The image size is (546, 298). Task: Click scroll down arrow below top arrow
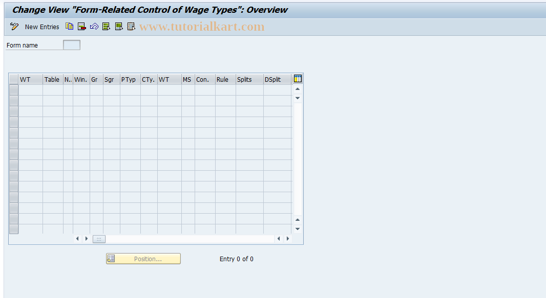(x=298, y=98)
